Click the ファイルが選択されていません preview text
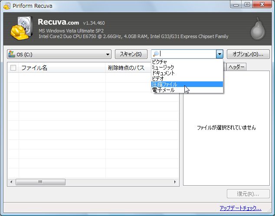275x216 pixels. pos(226,128)
